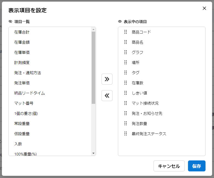Click scrollbar up arrow in 項目一覧 list

(x=93, y=29)
